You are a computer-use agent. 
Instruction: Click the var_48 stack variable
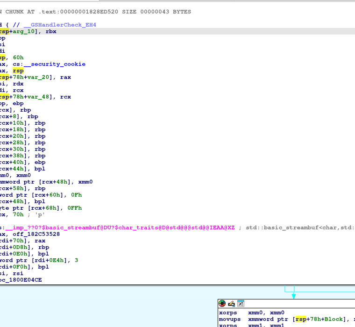point(39,97)
